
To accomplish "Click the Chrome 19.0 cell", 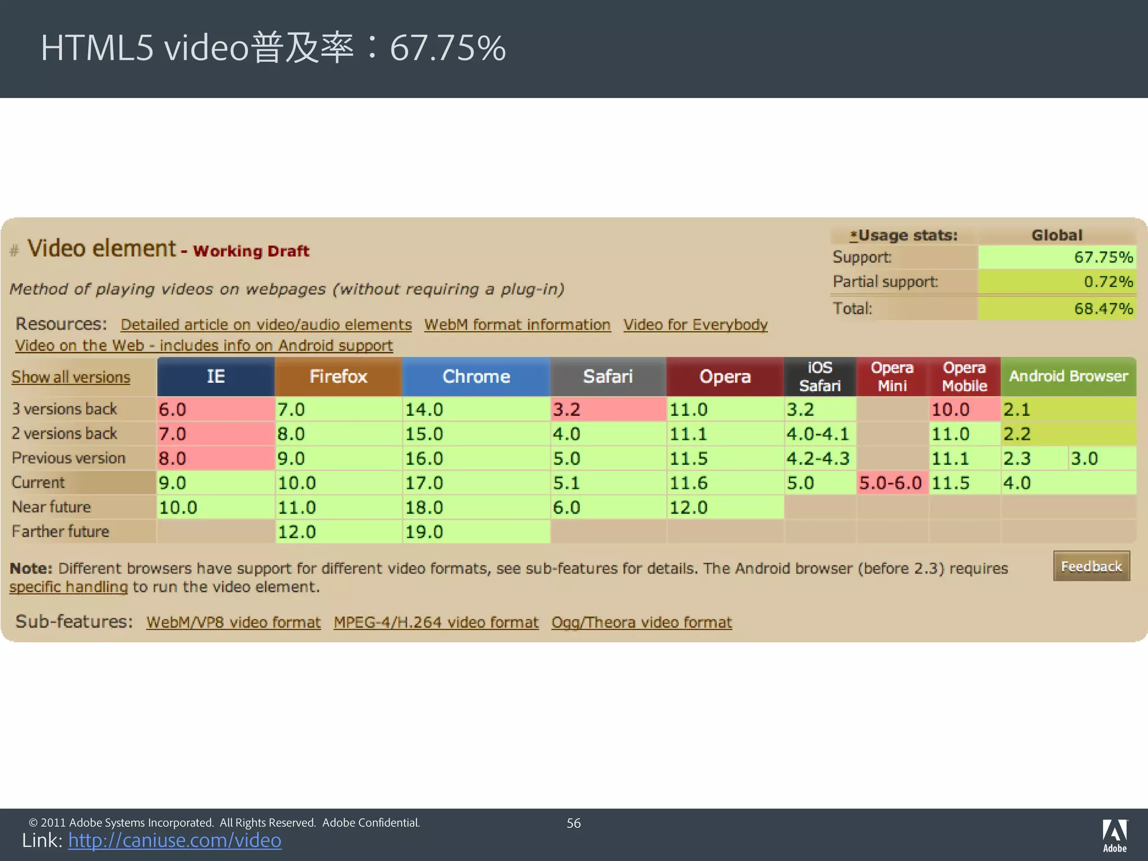I will click(x=476, y=531).
